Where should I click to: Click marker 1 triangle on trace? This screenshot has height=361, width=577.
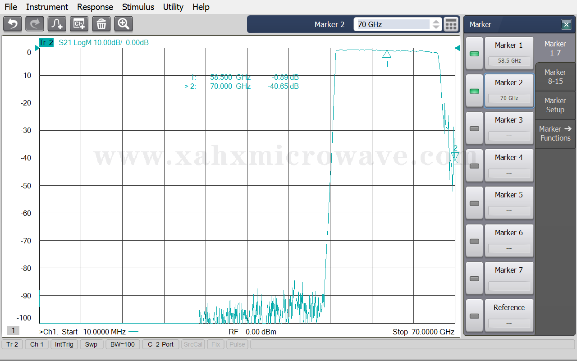tap(387, 54)
